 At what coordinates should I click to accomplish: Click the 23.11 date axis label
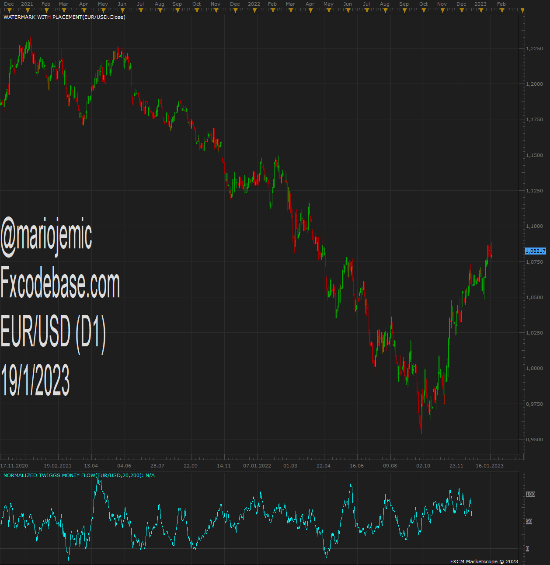coord(456,466)
